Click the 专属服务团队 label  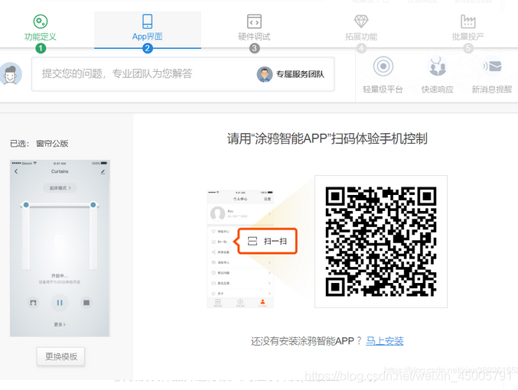[300, 74]
